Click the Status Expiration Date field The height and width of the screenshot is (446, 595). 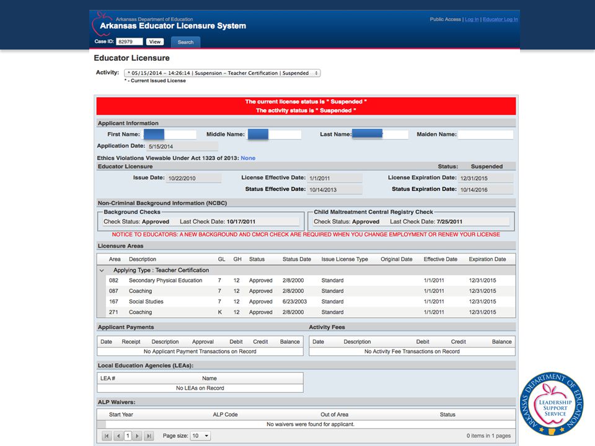tap(485, 190)
